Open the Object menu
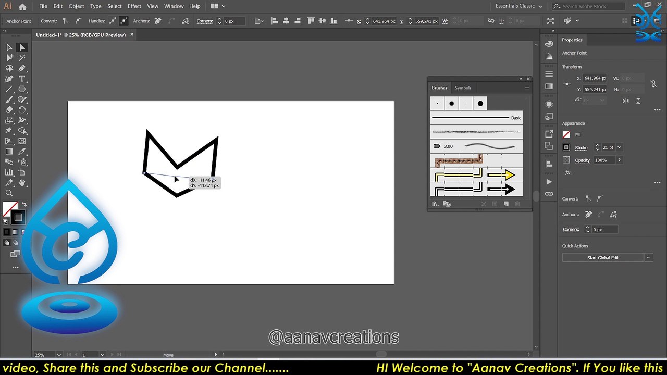The width and height of the screenshot is (667, 375). 76,6
